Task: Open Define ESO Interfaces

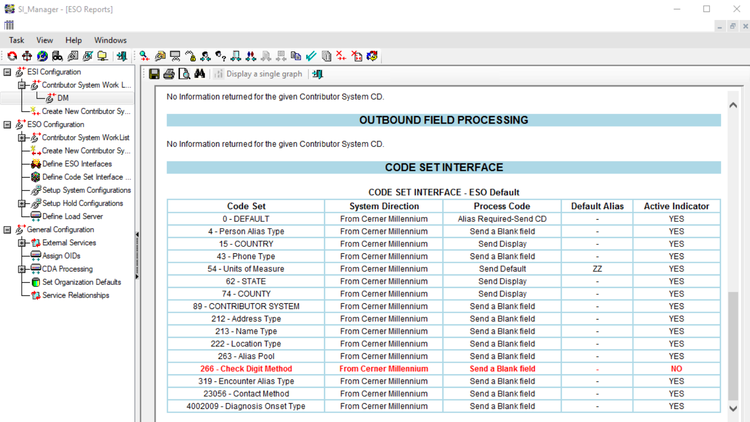Action: (77, 164)
